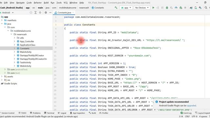The height and width of the screenshot is (118, 210).
Task: Start debugging with the green bug icon
Action: pos(167,8)
